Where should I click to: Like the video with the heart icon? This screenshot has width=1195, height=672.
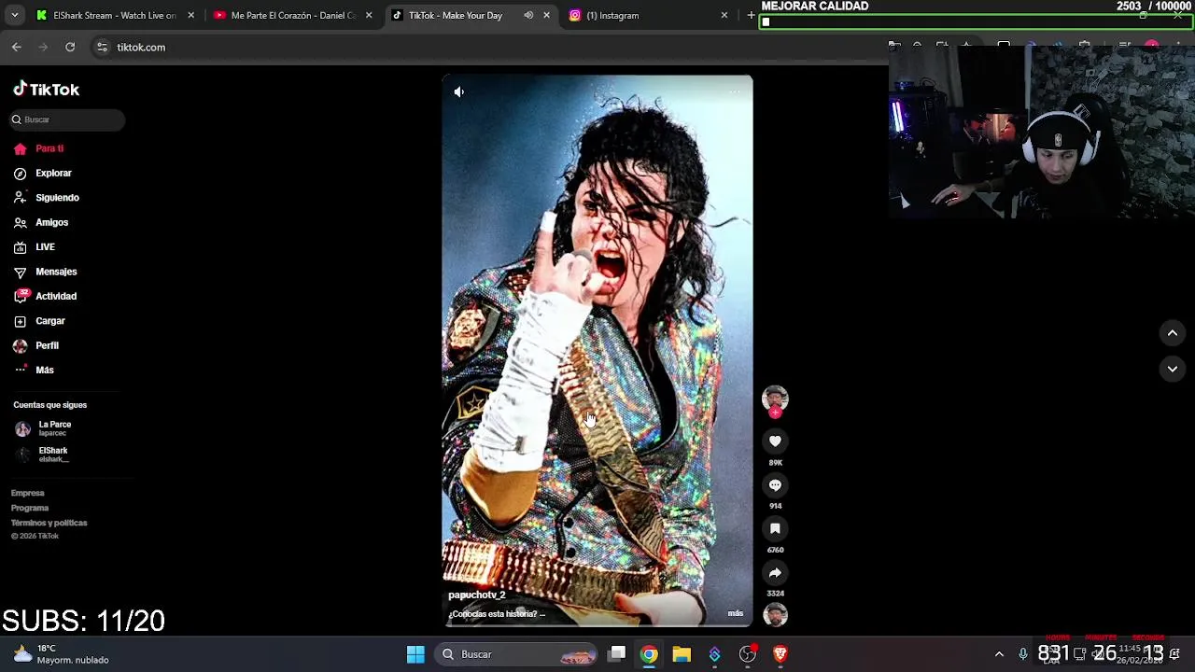(x=775, y=441)
